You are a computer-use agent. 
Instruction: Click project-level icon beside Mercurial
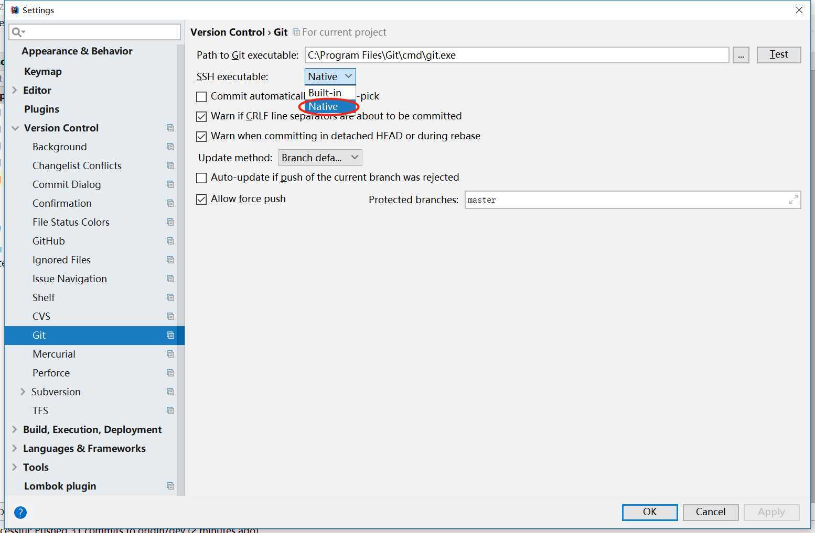170,354
